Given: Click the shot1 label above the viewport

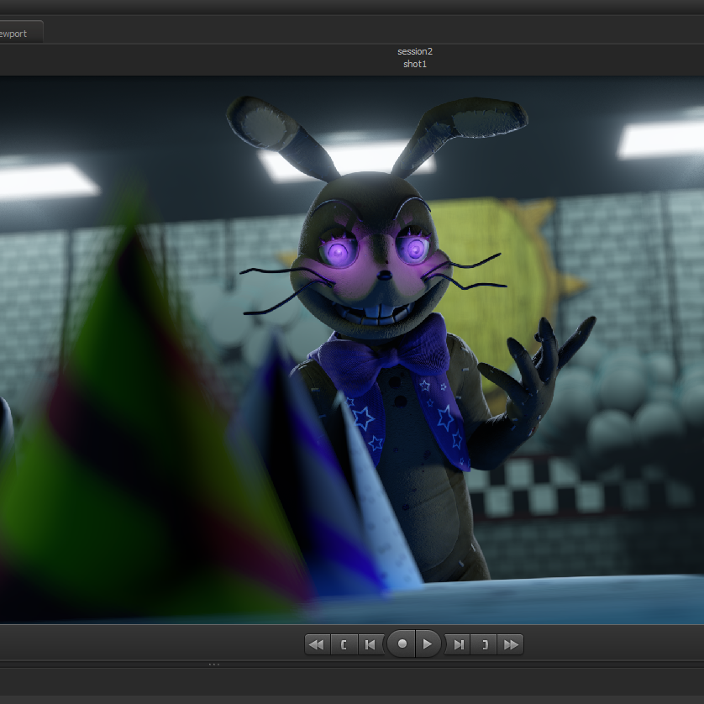Looking at the screenshot, I should [x=415, y=64].
